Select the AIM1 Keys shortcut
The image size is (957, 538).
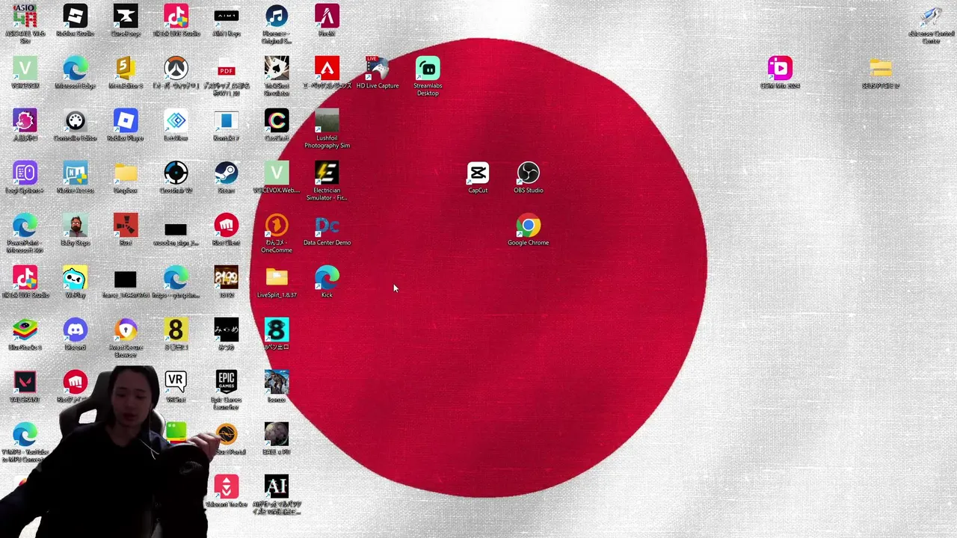227,16
